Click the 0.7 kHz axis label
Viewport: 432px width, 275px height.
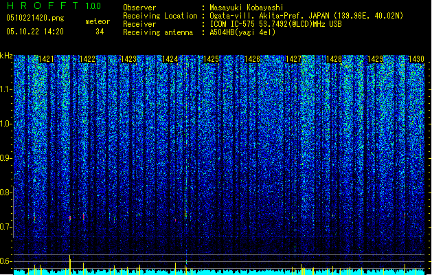[5, 227]
